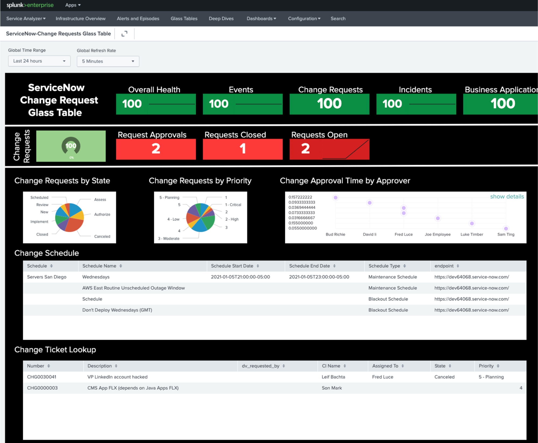
Task: Click CMS App FLX description cell
Action: pyautogui.click(x=133, y=388)
